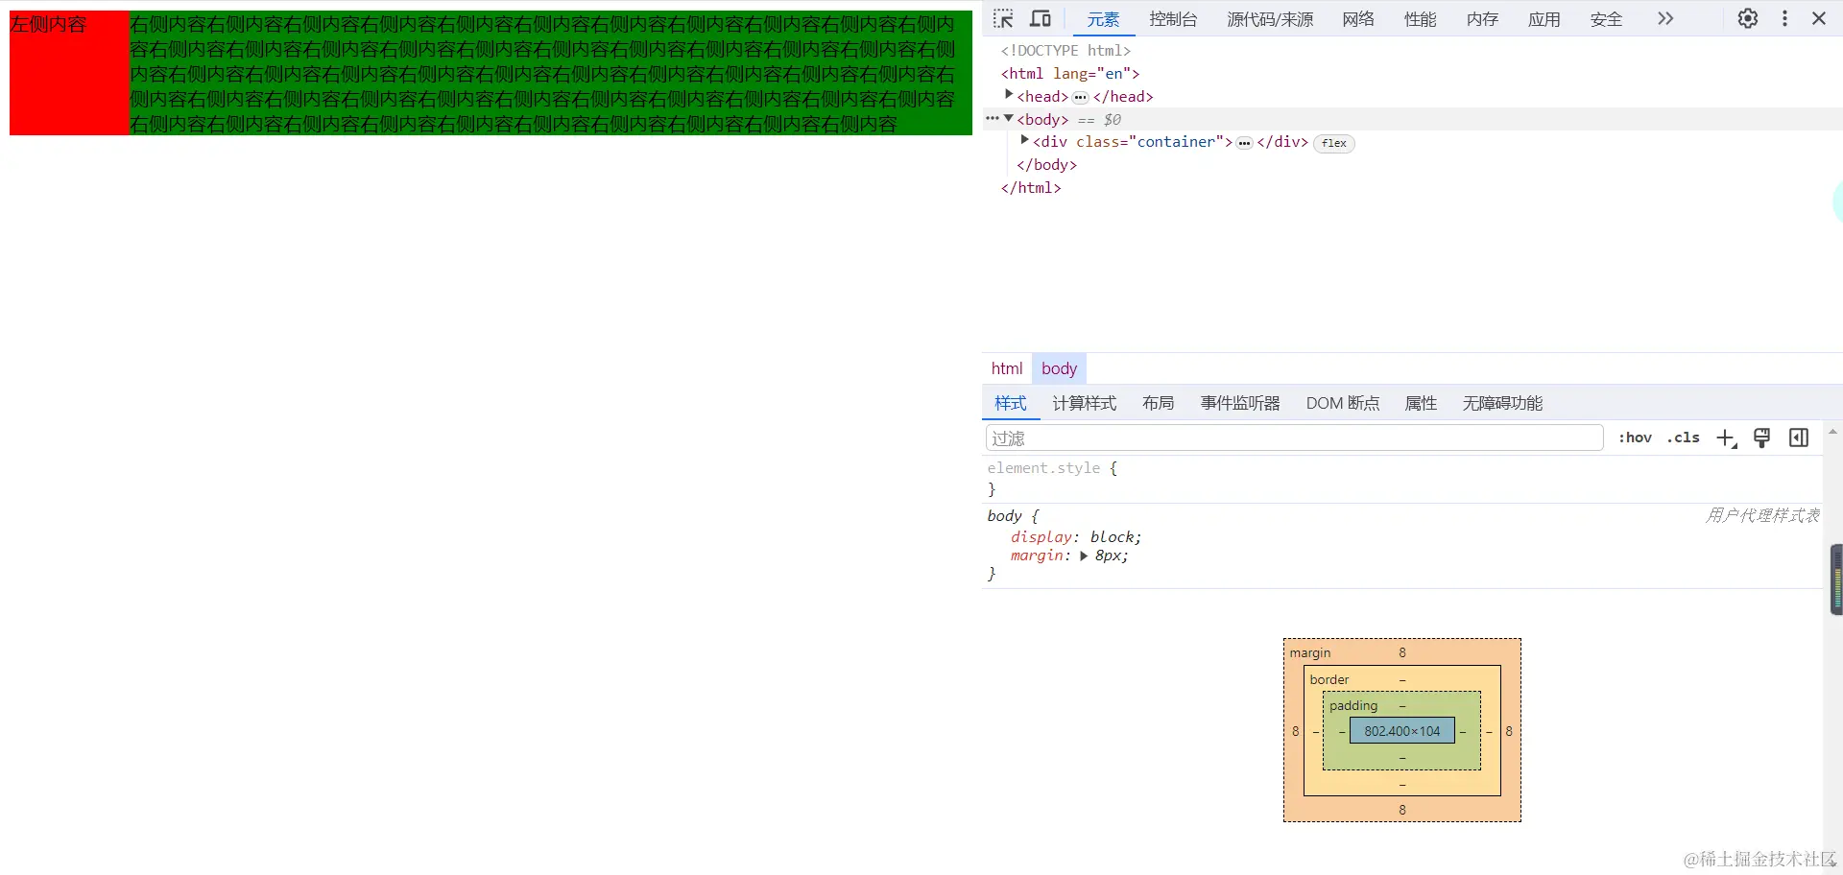The height and width of the screenshot is (875, 1843).
Task: Switch to the 控制台 tab
Action: tap(1173, 19)
